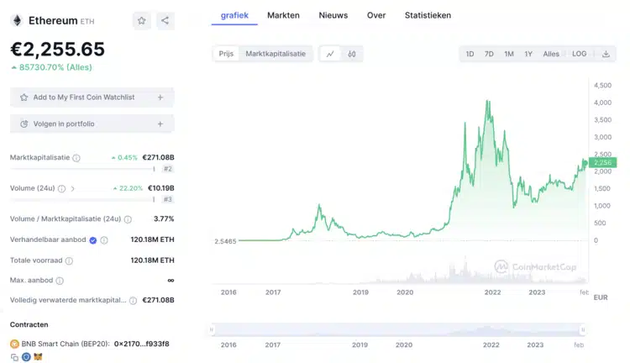Download chart data with download icon

(606, 54)
